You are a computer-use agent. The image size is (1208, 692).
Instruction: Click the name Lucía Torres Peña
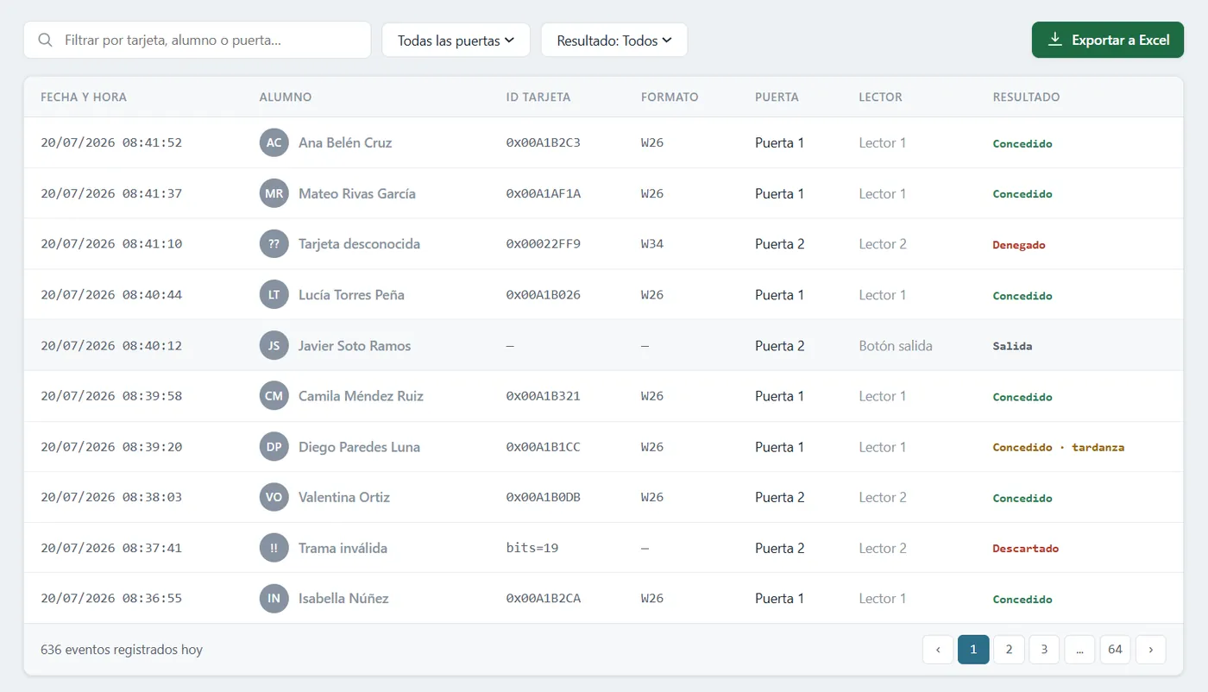click(351, 294)
